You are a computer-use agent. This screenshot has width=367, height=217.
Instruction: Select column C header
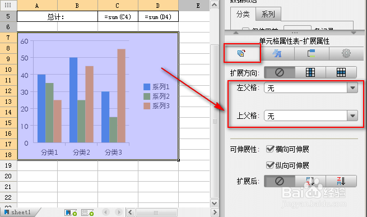click(x=118, y=6)
